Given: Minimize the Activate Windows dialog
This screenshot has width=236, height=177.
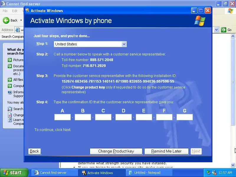Looking at the screenshot, I should click(194, 11).
